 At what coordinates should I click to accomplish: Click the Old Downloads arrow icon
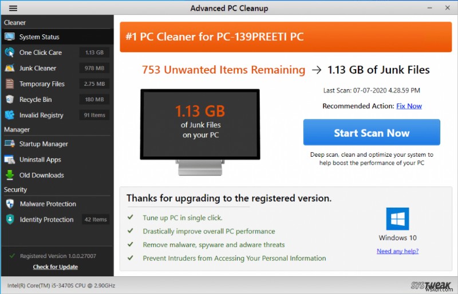pos(9,175)
